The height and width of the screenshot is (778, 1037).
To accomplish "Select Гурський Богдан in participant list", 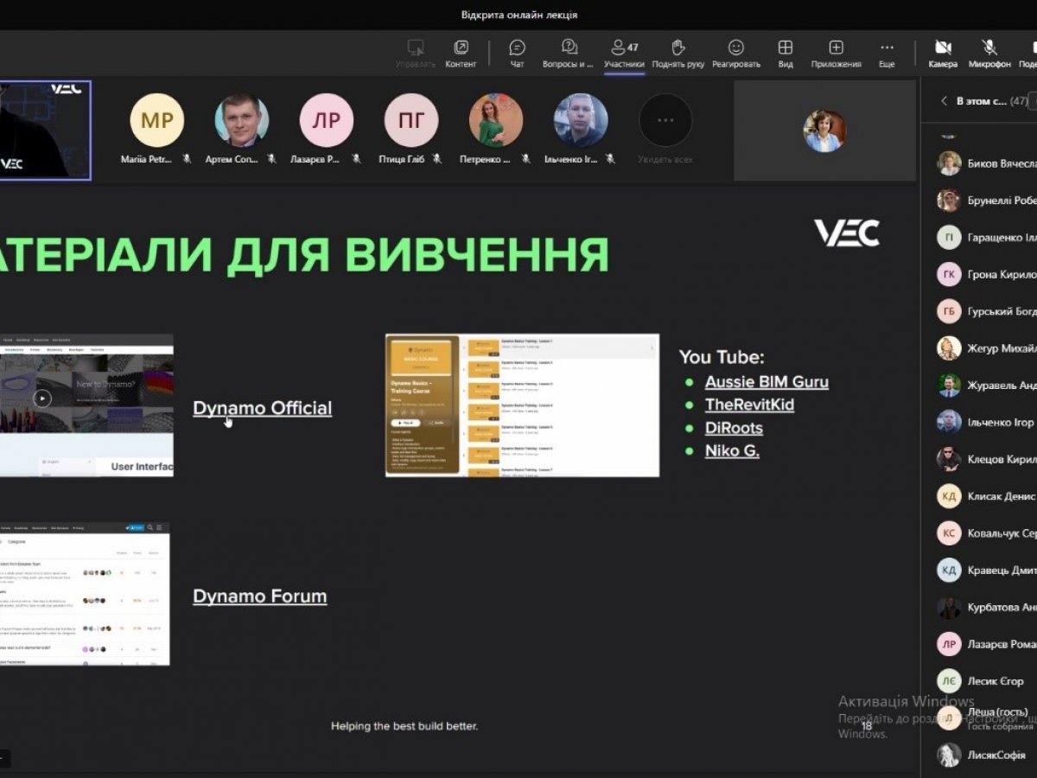I will point(987,311).
